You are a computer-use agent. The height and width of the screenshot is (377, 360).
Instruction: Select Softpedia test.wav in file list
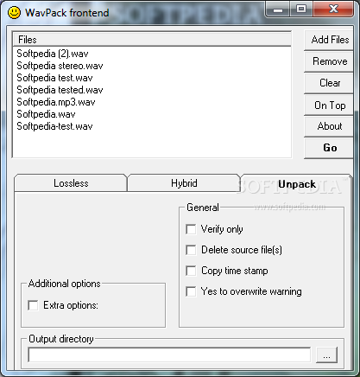click(54, 78)
